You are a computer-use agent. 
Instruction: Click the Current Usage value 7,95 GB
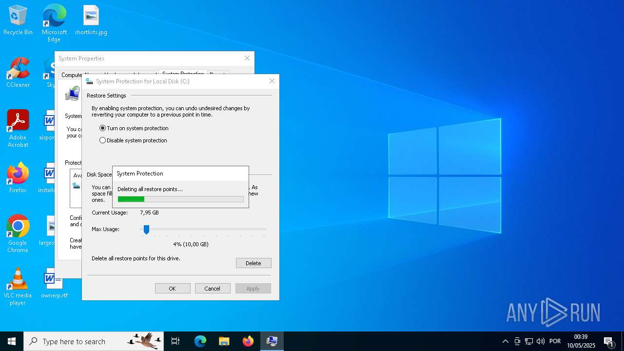pos(149,213)
